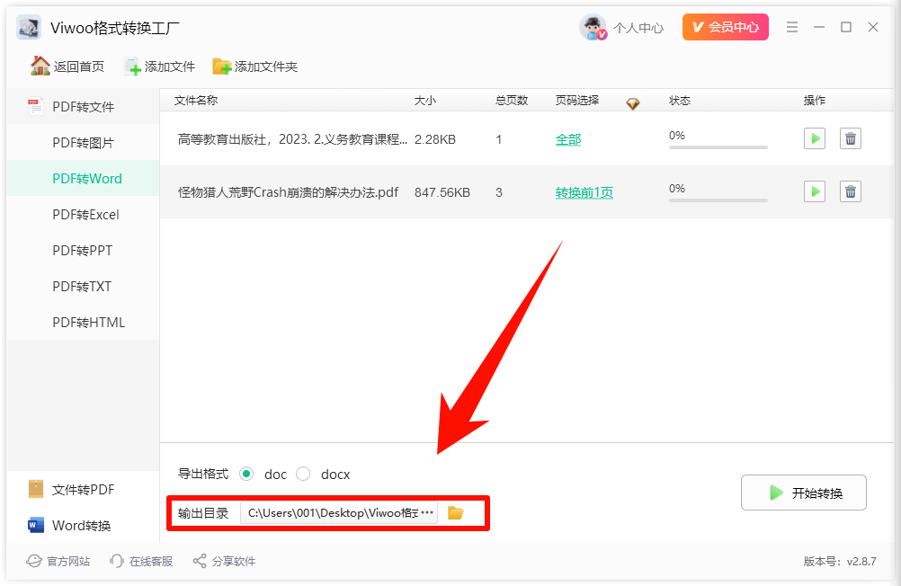Click the Viwoo app logo icon
Image resolution: width=901 pixels, height=586 pixels.
pyautogui.click(x=29, y=28)
